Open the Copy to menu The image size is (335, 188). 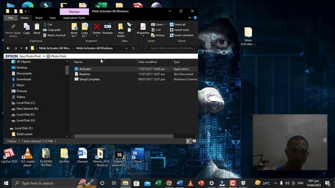point(84,30)
